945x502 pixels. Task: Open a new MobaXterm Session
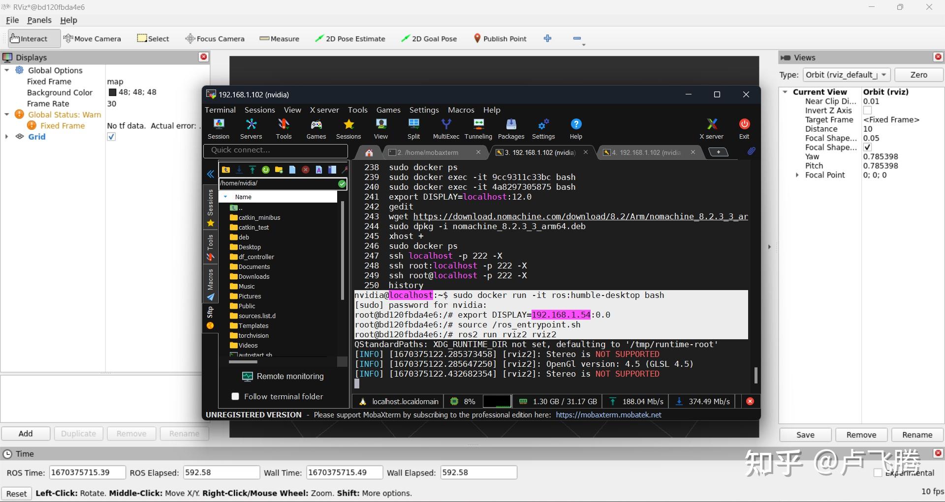tap(219, 128)
